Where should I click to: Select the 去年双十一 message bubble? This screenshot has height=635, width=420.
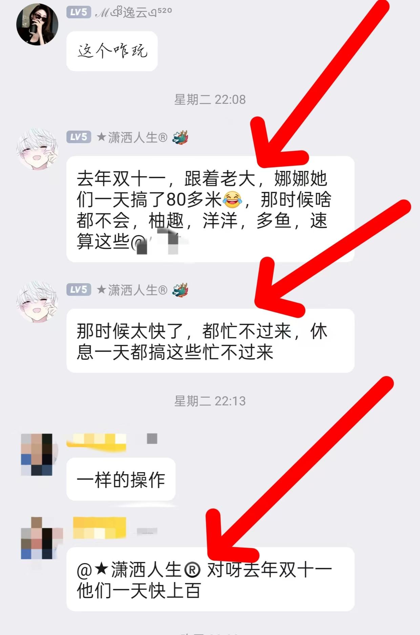(210, 209)
